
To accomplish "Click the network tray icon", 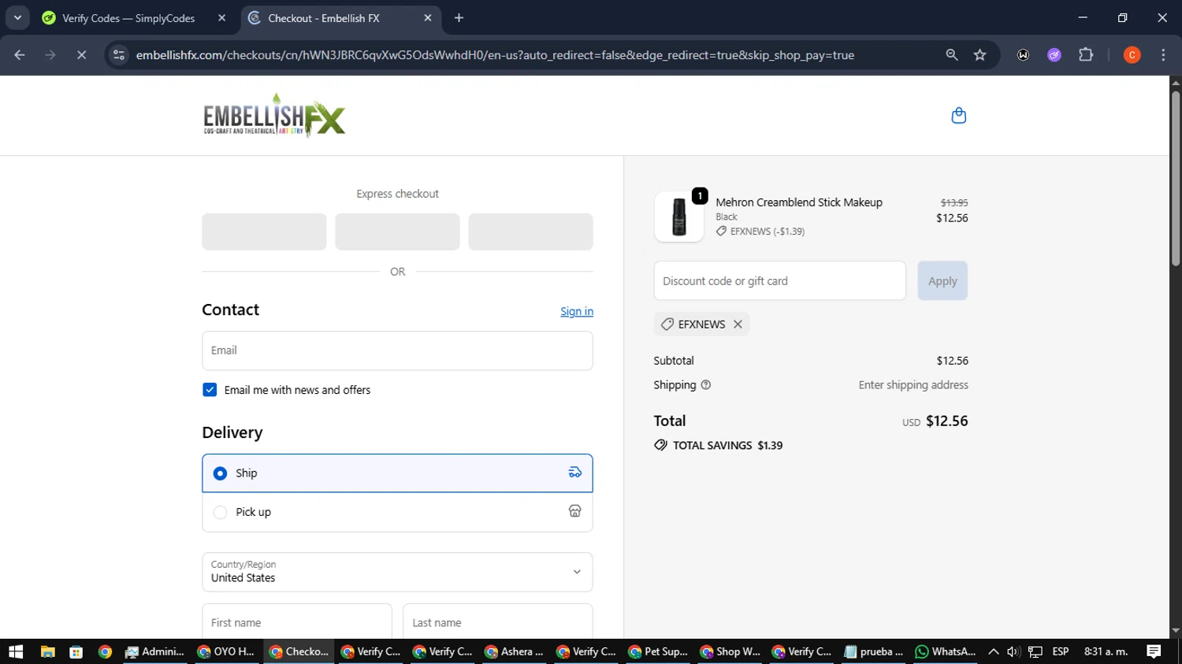I will pyautogui.click(x=1035, y=651).
